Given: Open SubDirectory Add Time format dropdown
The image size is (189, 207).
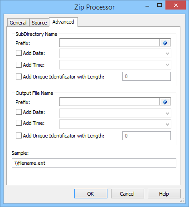Looking at the screenshot, I should coord(115,65).
